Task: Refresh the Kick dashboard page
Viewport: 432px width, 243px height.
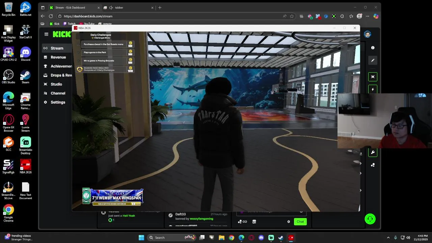Action: pos(51,16)
